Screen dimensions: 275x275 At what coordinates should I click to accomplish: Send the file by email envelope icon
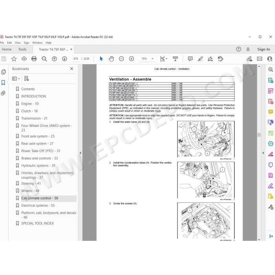click(x=260, y=59)
